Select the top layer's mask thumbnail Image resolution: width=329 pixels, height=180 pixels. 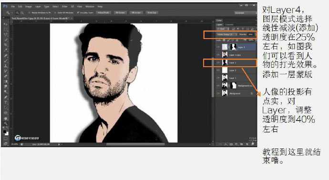pos(233,47)
